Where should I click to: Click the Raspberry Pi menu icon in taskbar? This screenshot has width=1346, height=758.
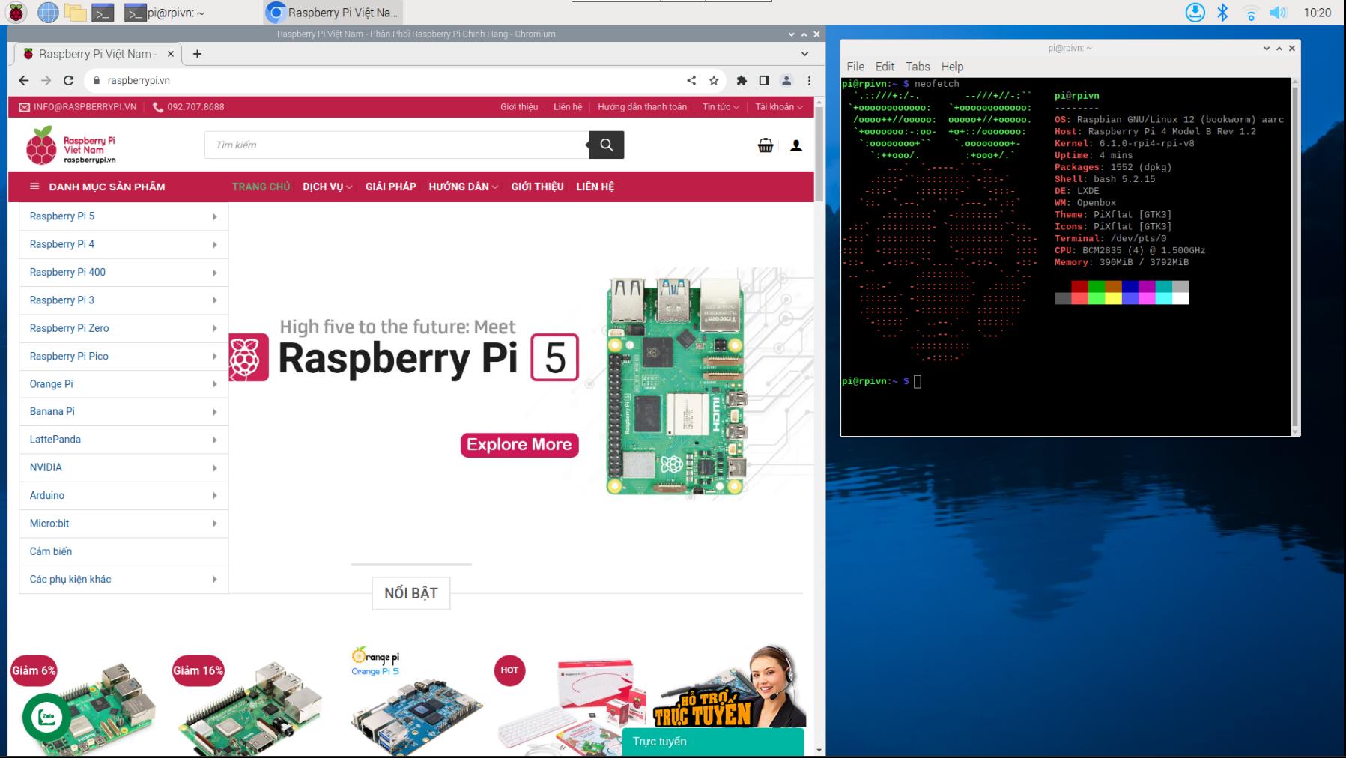point(16,13)
